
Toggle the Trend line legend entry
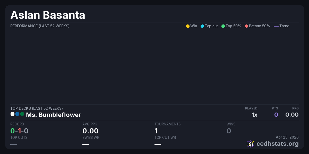pos(281,26)
